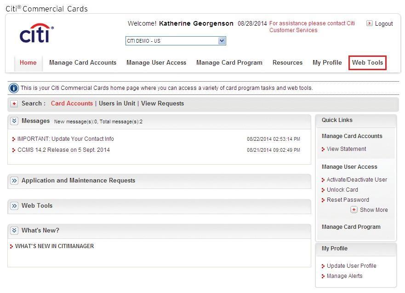The height and width of the screenshot is (293, 405).
Task: Open CCMS 14.2 Release message
Action: 63,150
